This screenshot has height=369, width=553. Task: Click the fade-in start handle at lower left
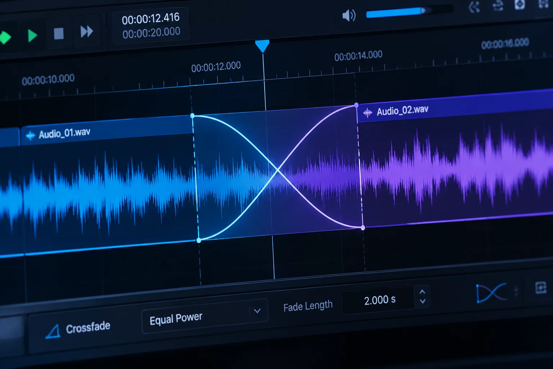[x=199, y=240]
